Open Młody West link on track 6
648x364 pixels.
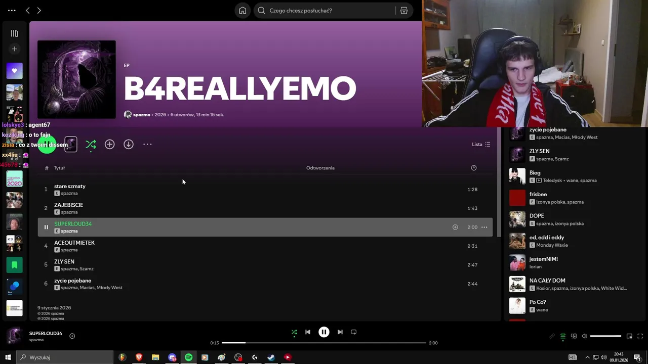point(109,288)
